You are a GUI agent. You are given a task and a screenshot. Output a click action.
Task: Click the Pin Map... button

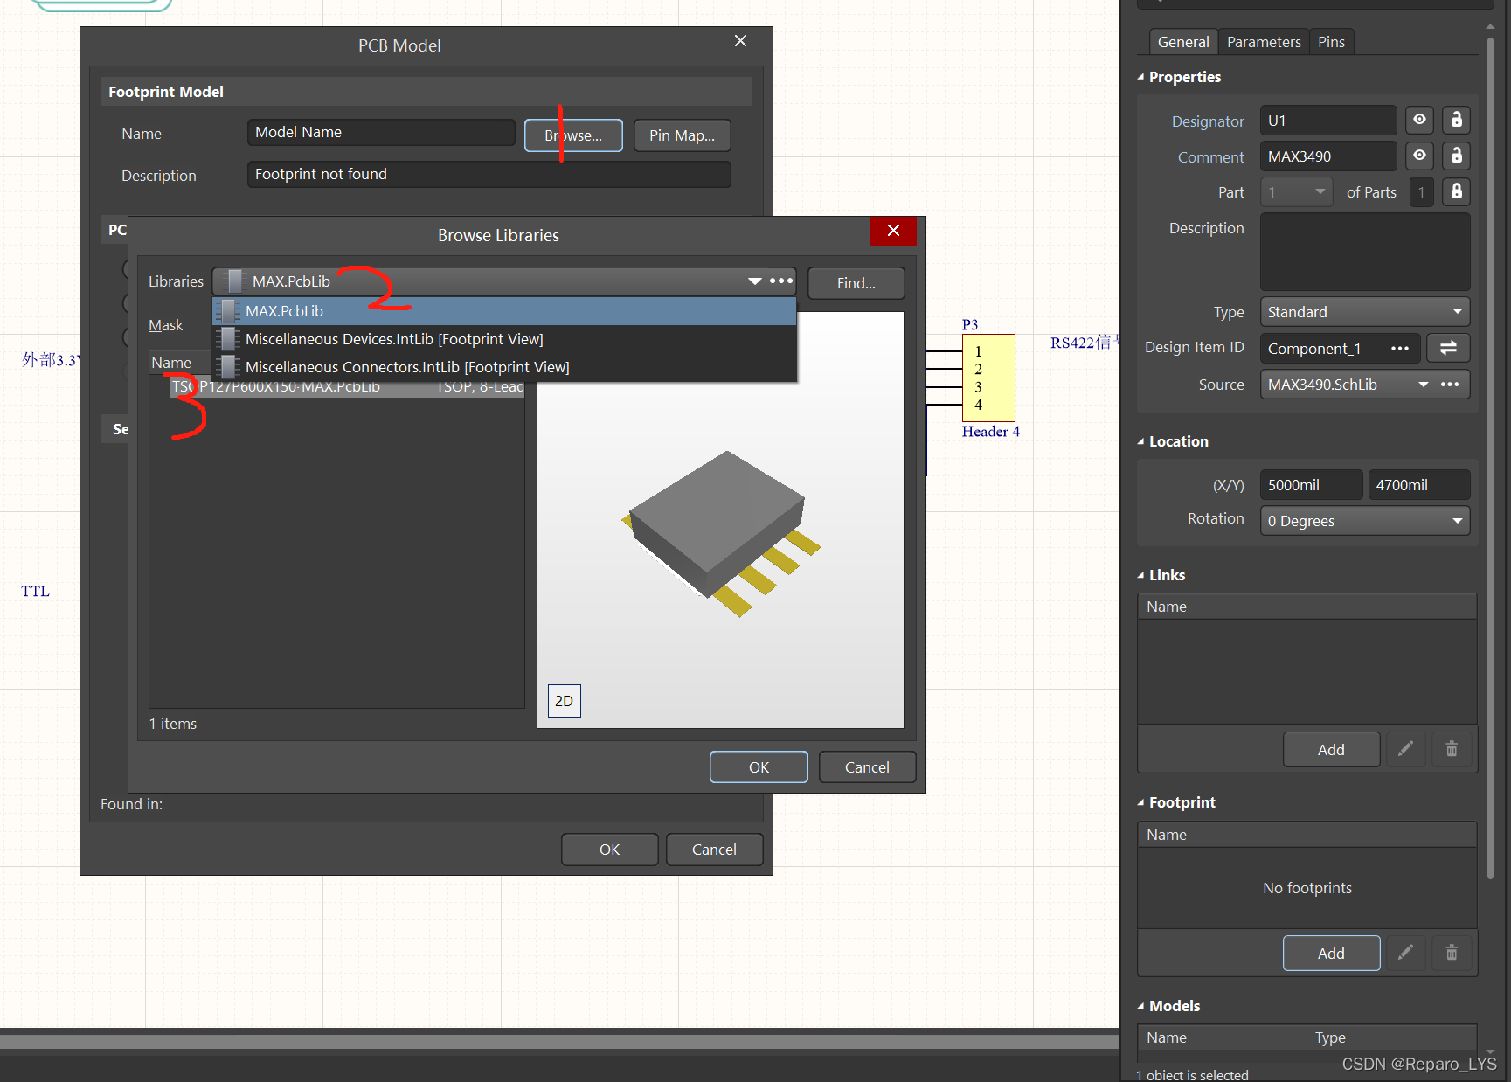tap(682, 135)
